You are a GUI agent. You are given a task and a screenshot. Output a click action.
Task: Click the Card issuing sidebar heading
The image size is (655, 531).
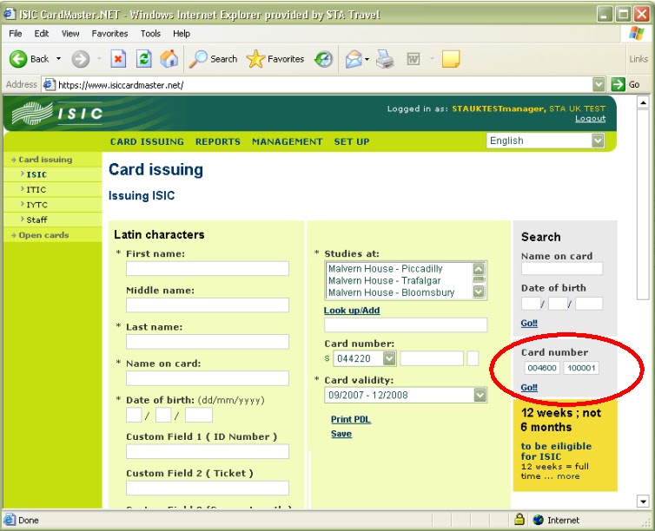(x=45, y=160)
